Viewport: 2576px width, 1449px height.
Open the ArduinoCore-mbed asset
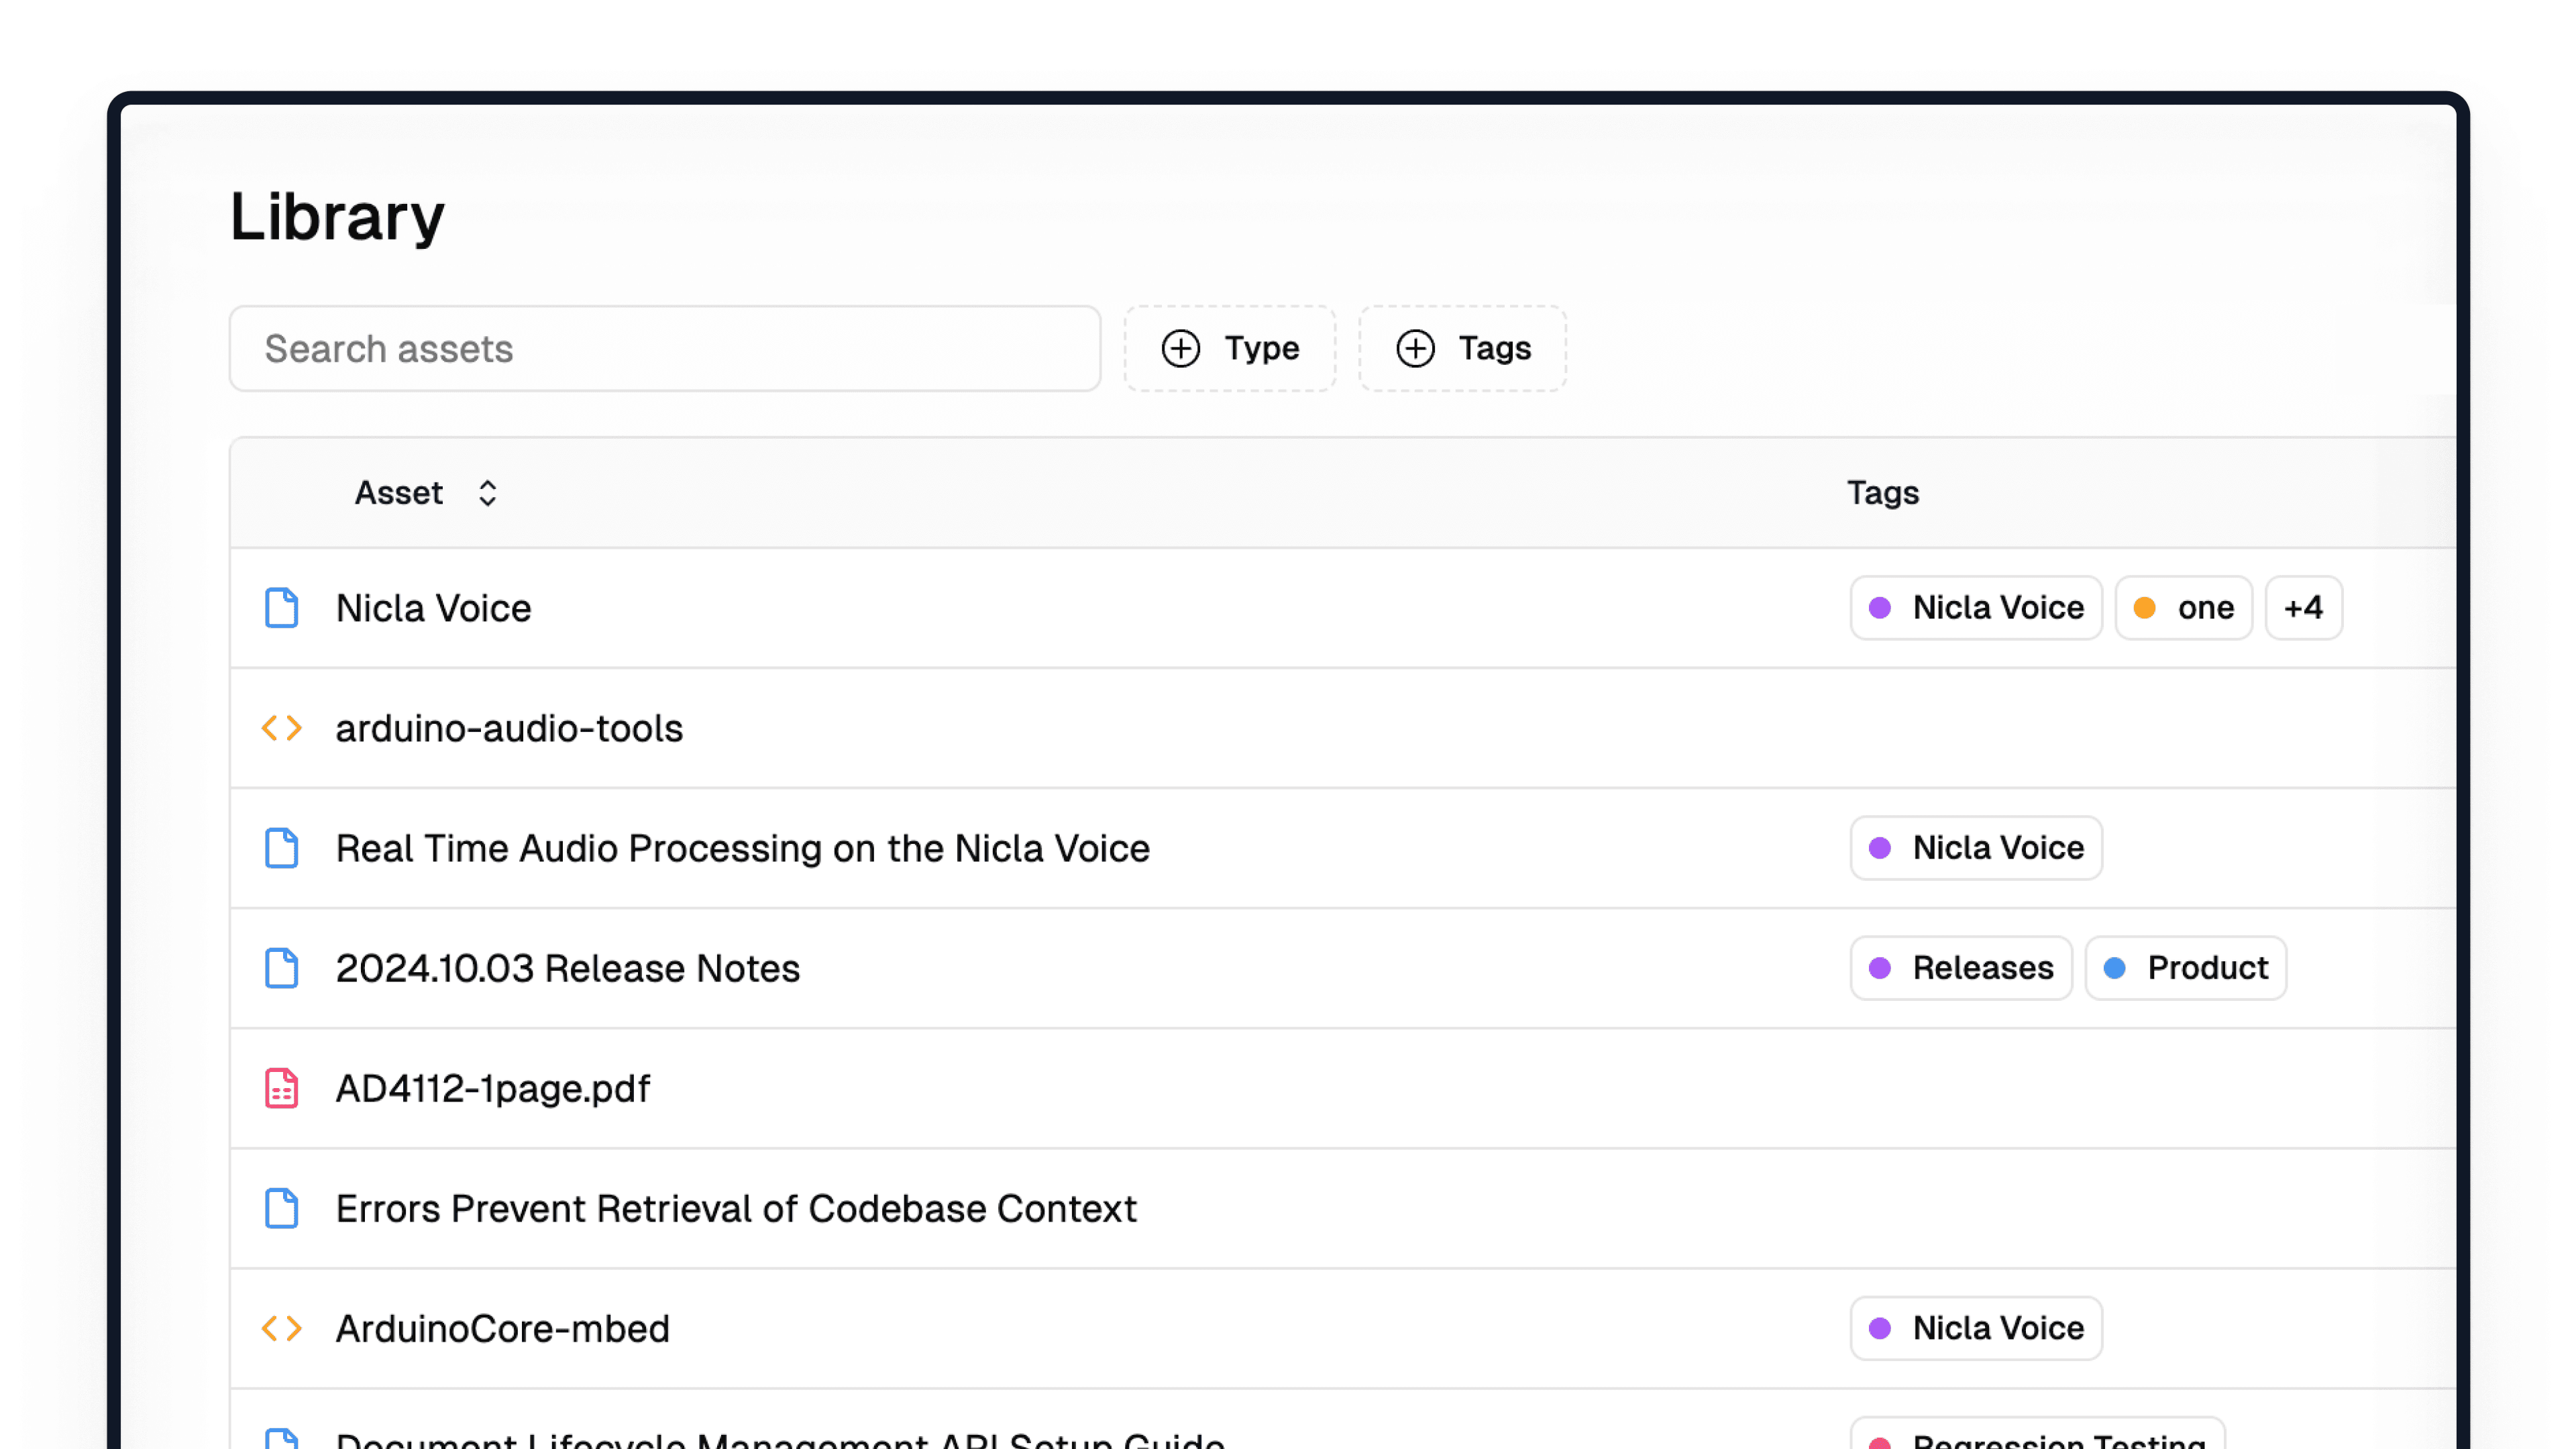pyautogui.click(x=502, y=1328)
